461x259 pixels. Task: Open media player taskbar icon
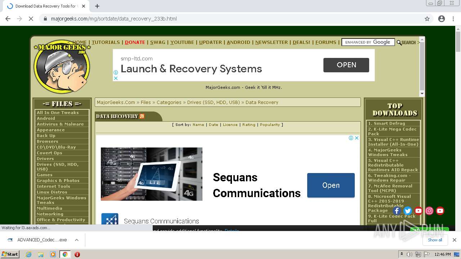53,254
